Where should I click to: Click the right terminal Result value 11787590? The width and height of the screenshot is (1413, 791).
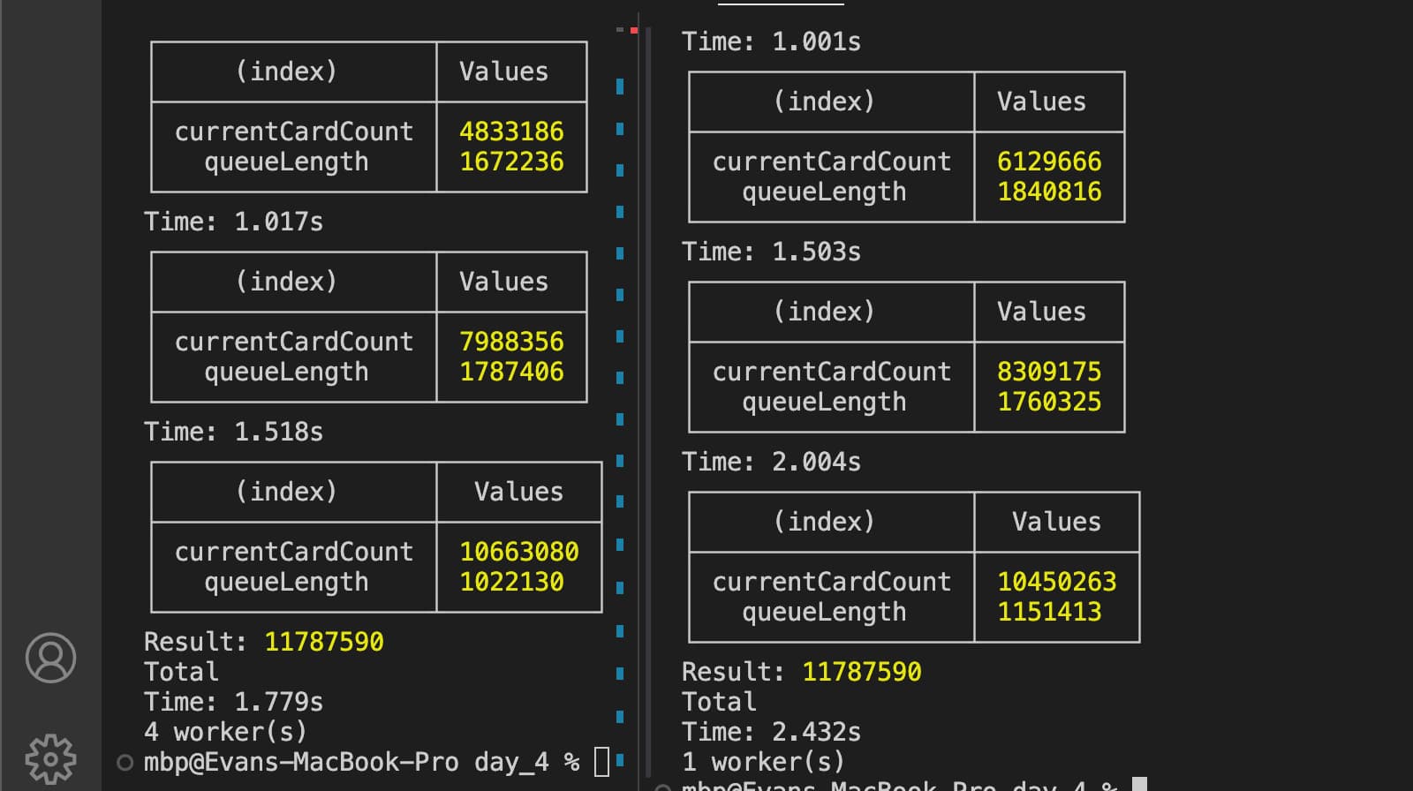point(861,672)
